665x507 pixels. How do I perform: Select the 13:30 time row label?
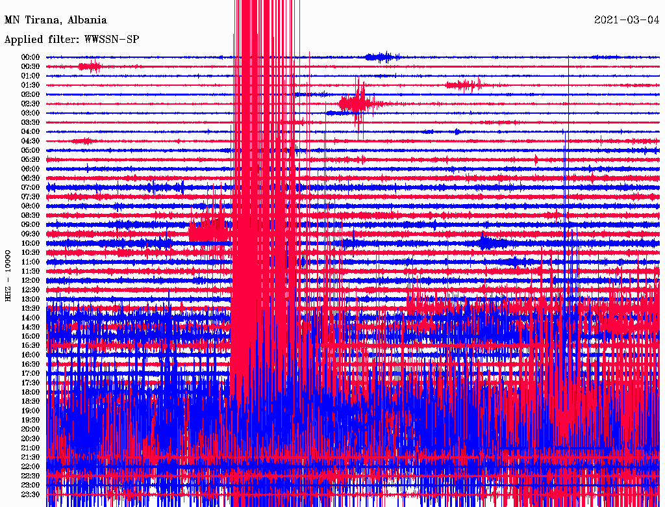pos(31,308)
